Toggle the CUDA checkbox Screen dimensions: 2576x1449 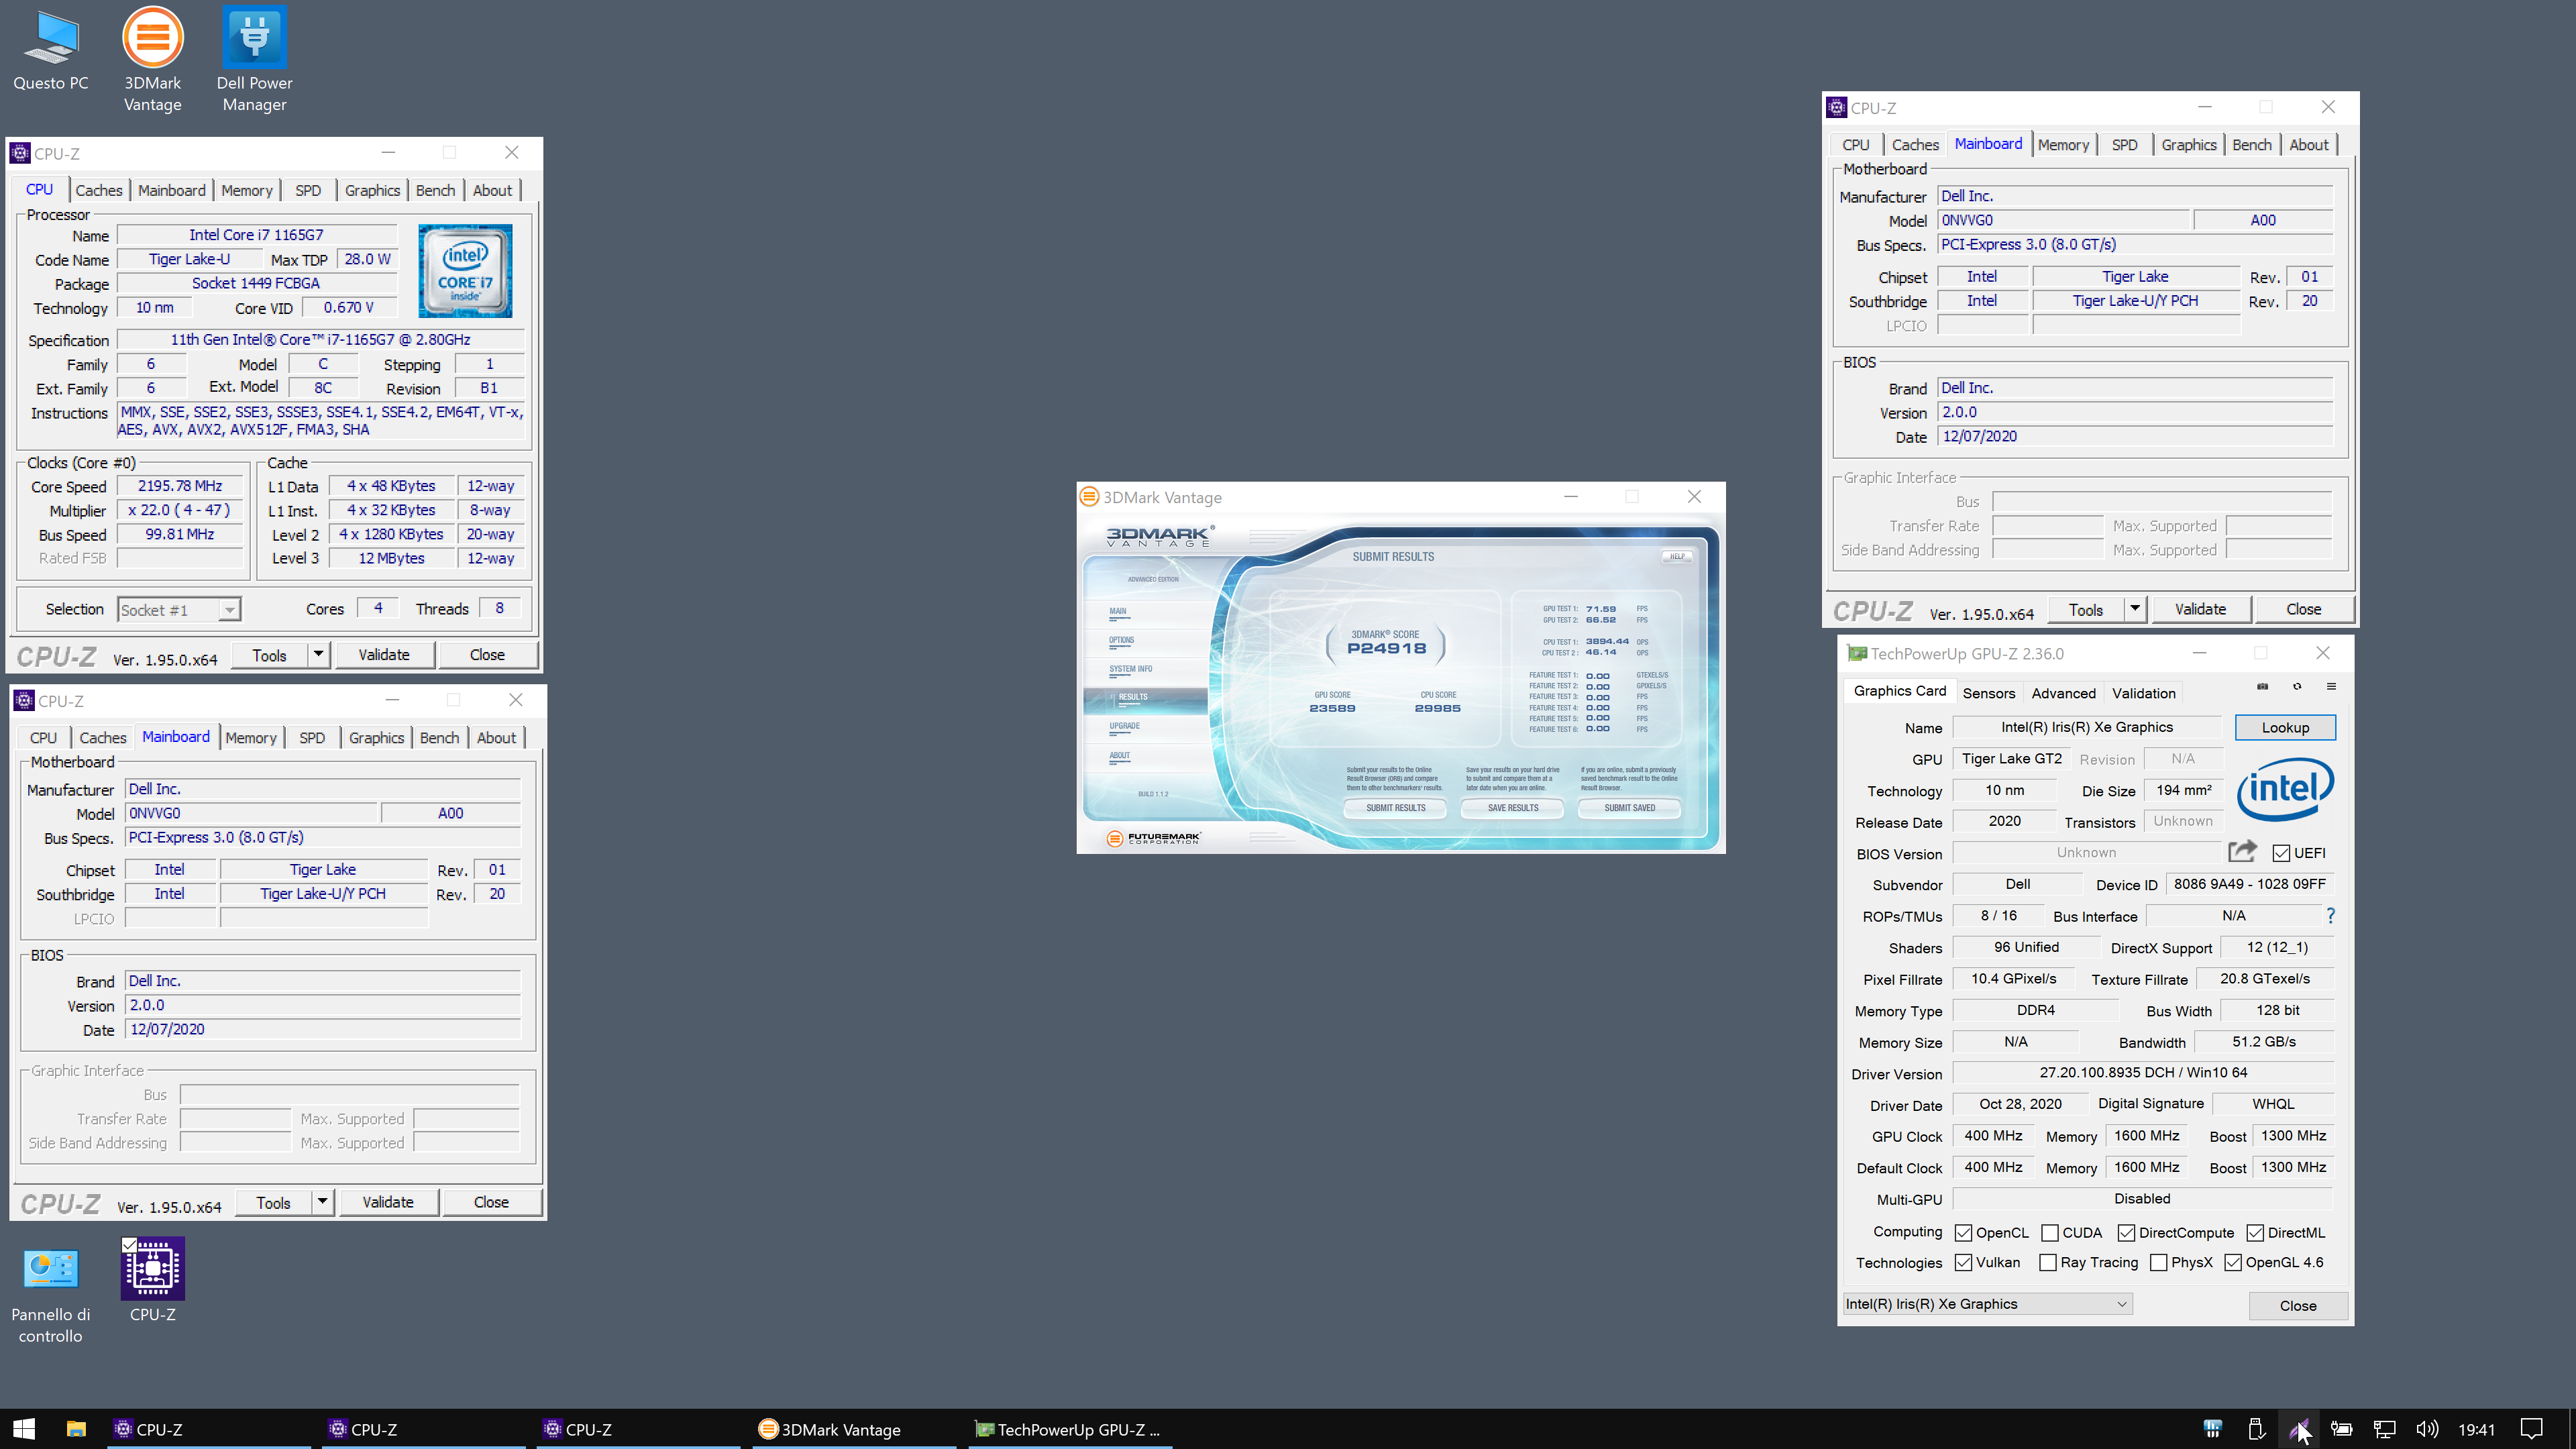click(2050, 1233)
